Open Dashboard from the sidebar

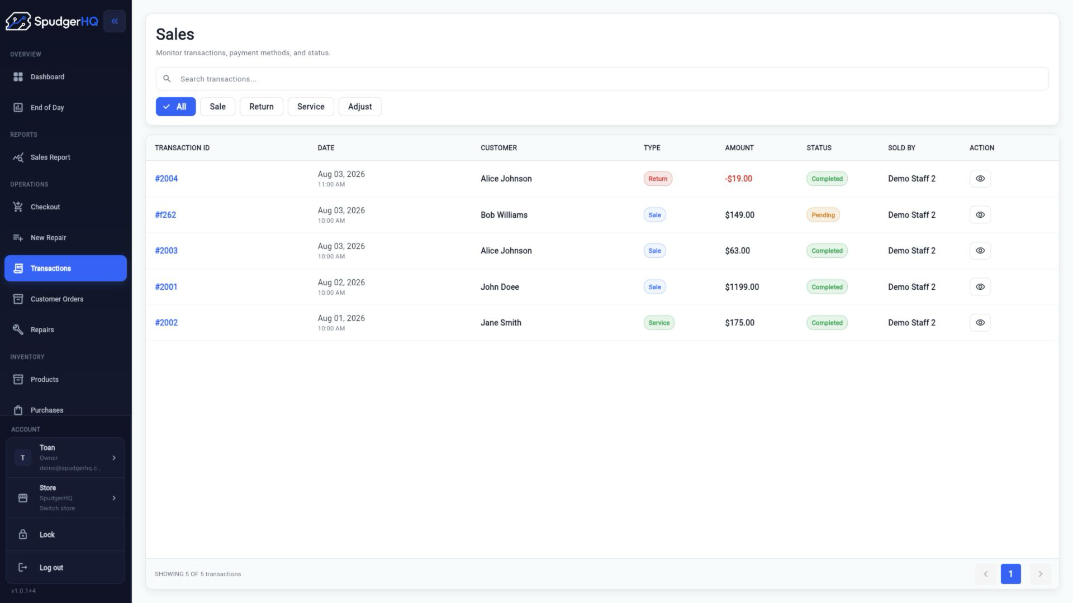pos(65,76)
